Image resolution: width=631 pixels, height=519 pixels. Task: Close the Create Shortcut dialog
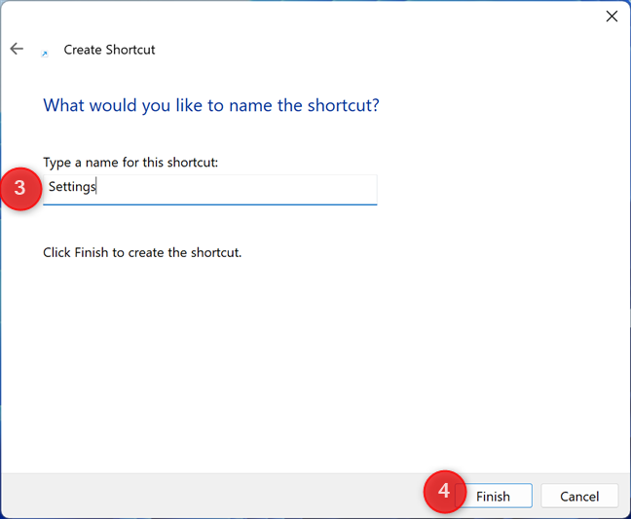pyautogui.click(x=612, y=17)
